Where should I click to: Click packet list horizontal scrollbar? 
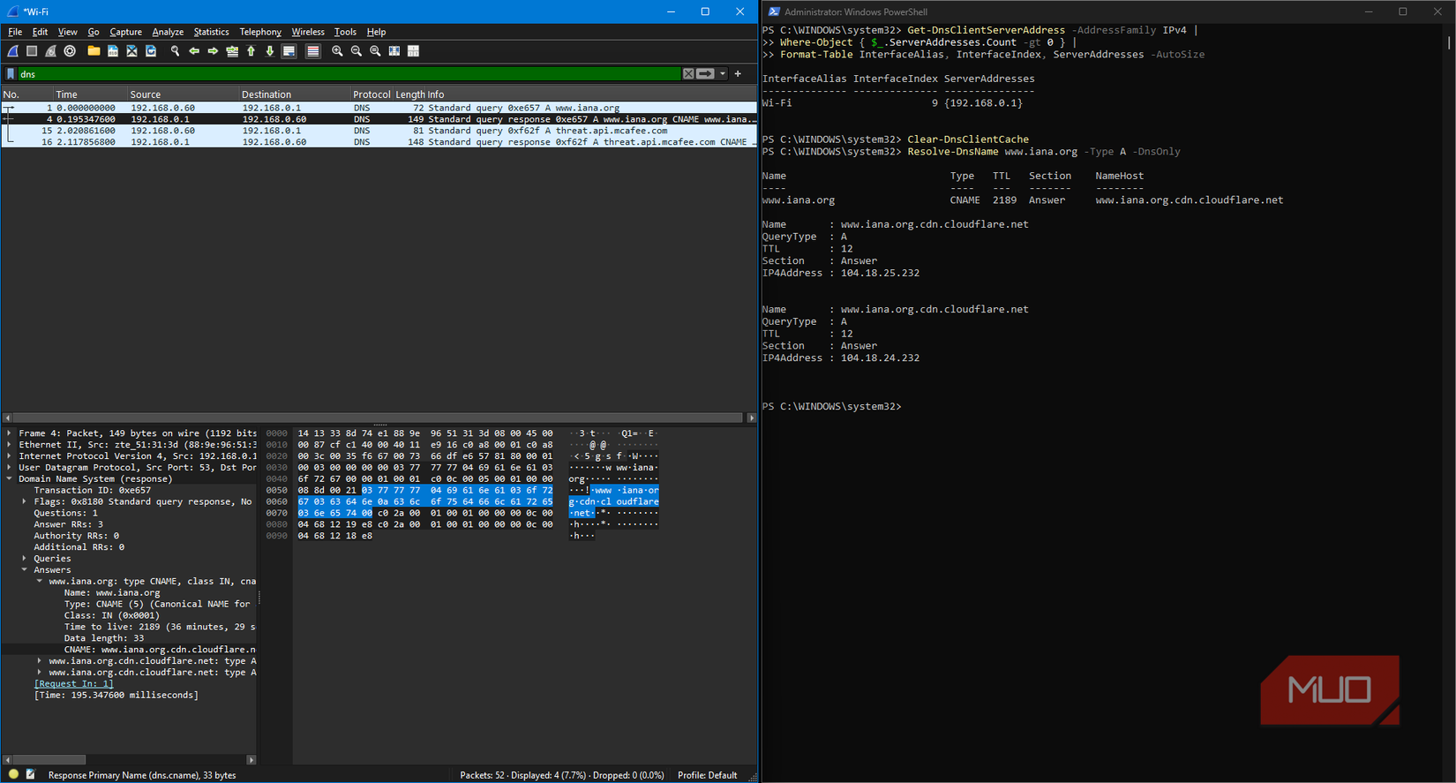pyautogui.click(x=379, y=418)
